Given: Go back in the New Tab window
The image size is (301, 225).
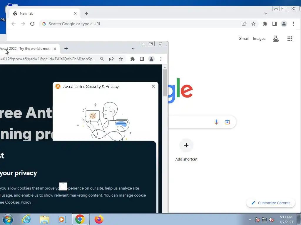Looking at the screenshot, I should pyautogui.click(x=14, y=24).
